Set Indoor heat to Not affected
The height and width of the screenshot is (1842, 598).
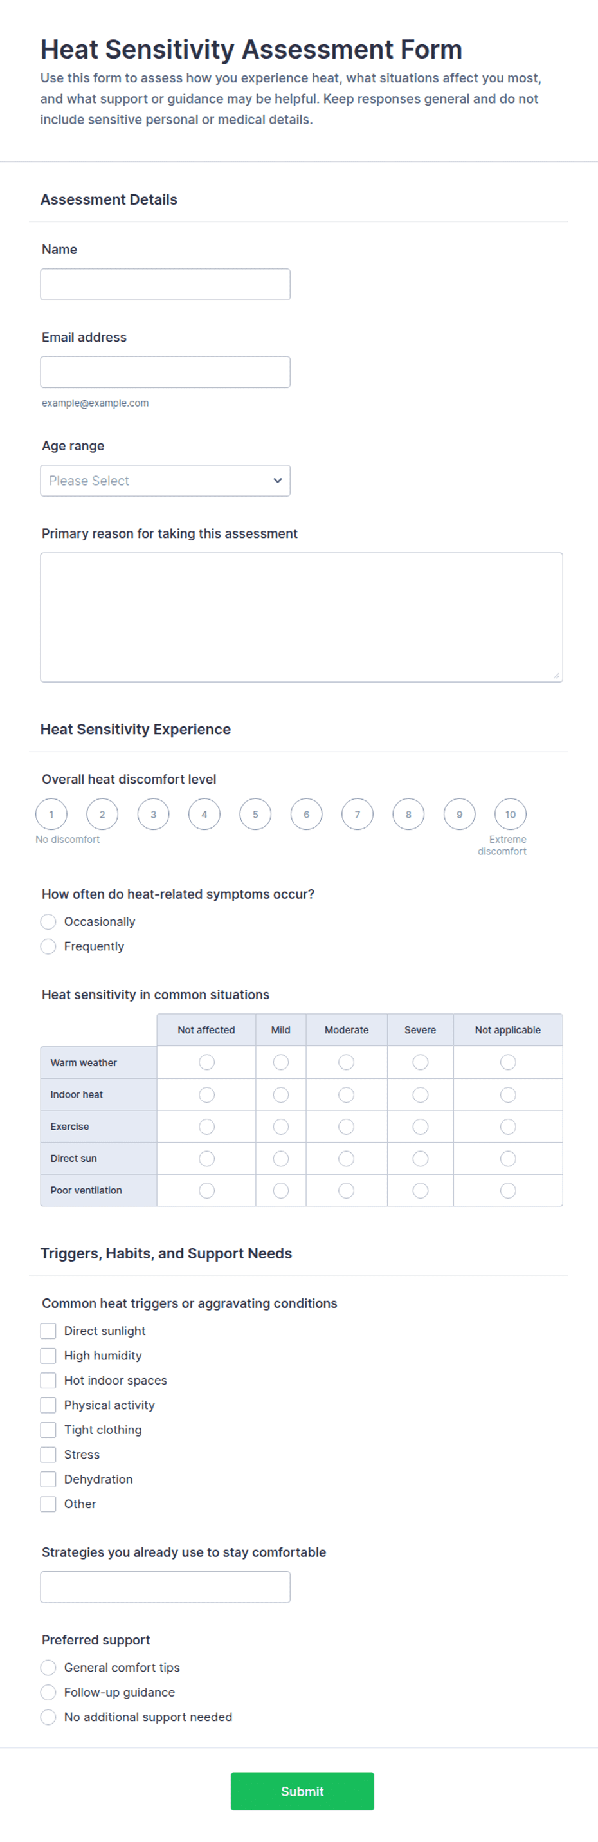pos(206,1095)
